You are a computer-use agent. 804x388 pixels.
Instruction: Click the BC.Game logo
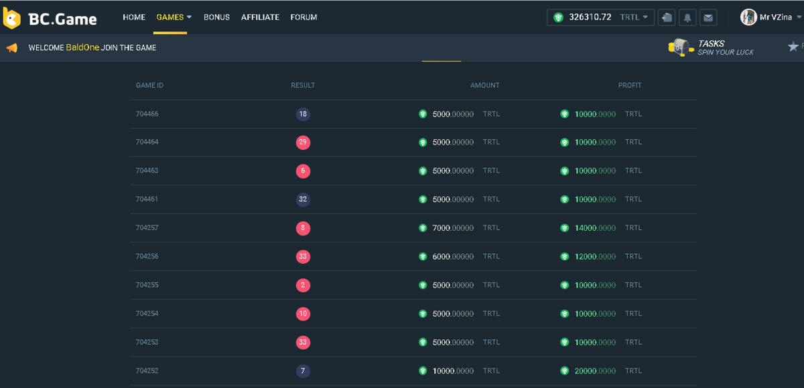[x=50, y=18]
